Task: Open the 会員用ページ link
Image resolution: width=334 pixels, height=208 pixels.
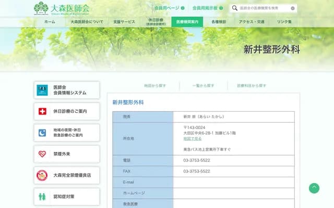Action: (166, 8)
